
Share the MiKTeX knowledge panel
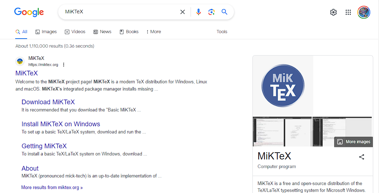click(362, 157)
